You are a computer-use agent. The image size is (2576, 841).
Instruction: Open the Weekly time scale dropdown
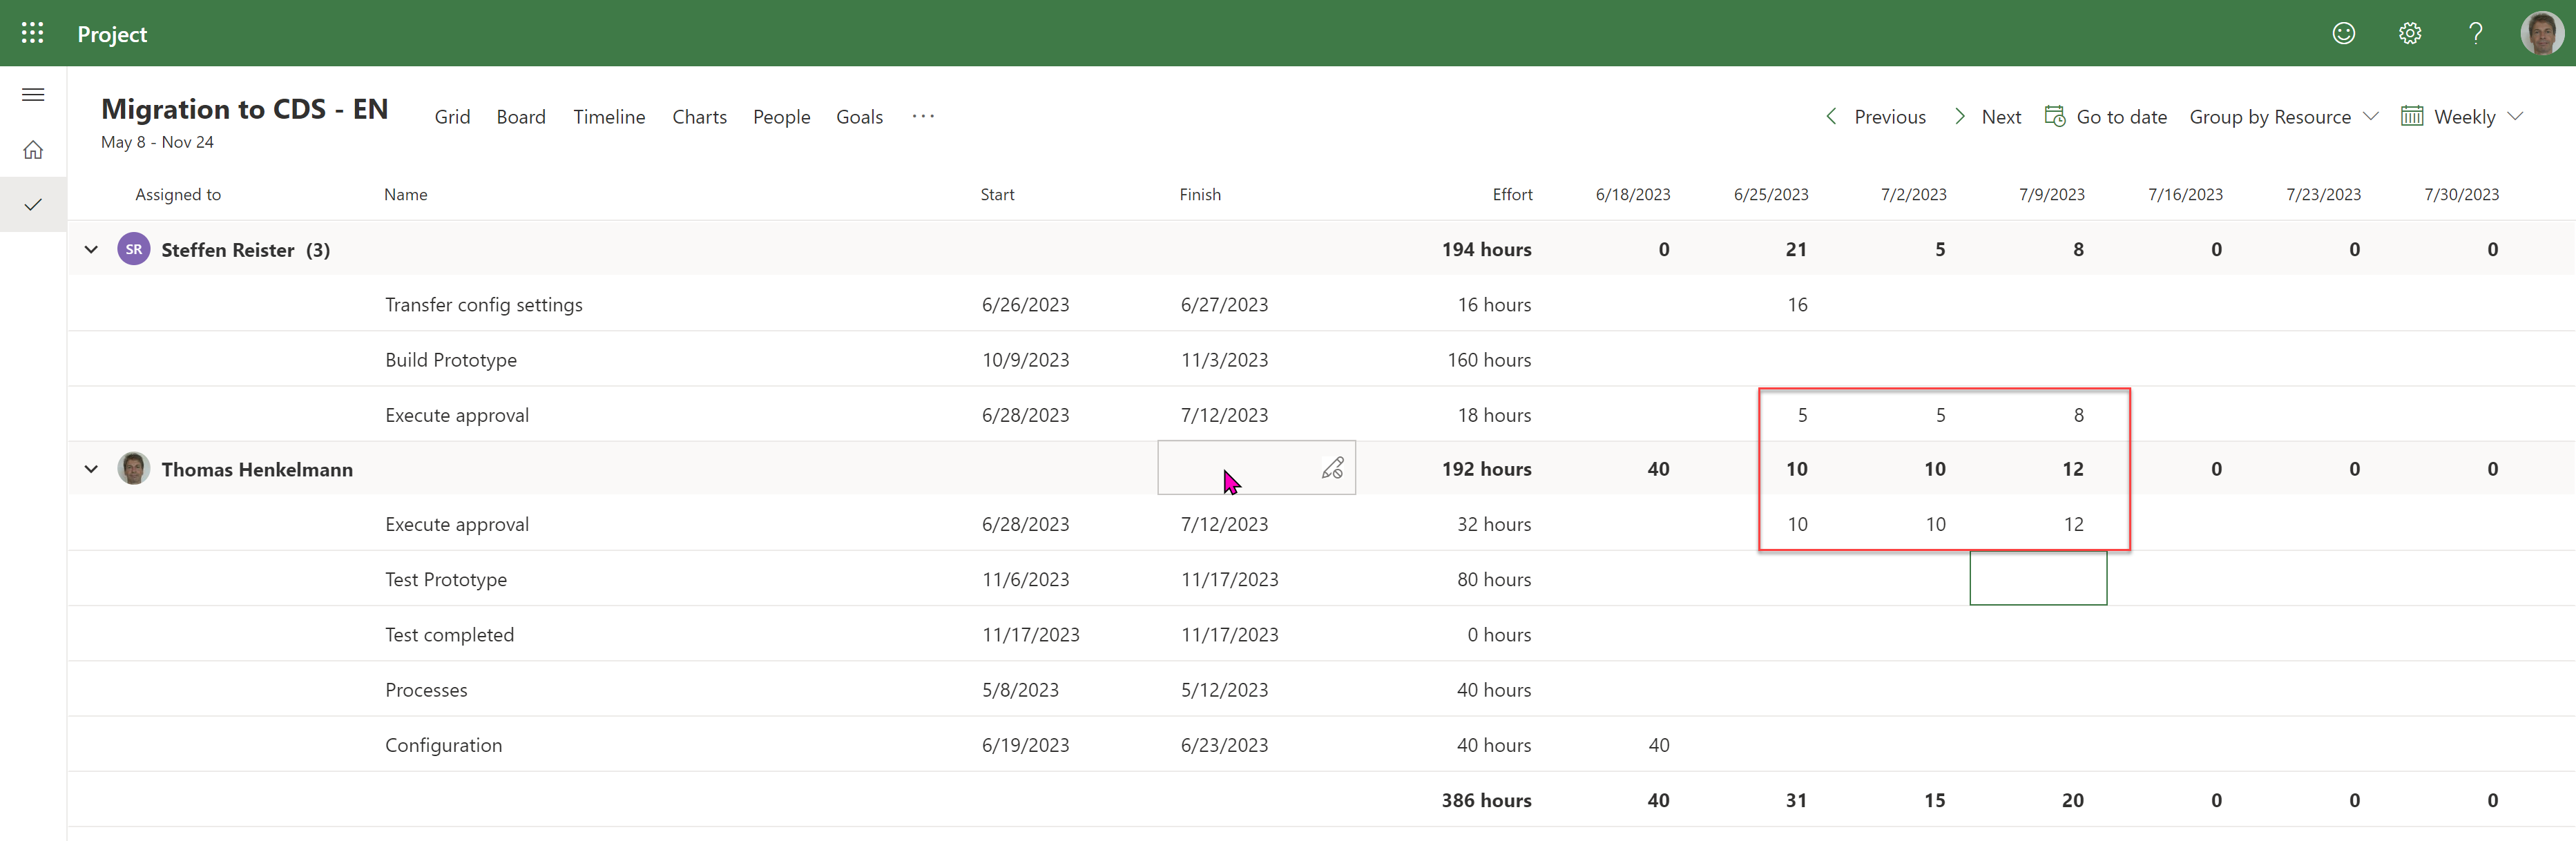click(x=2462, y=116)
